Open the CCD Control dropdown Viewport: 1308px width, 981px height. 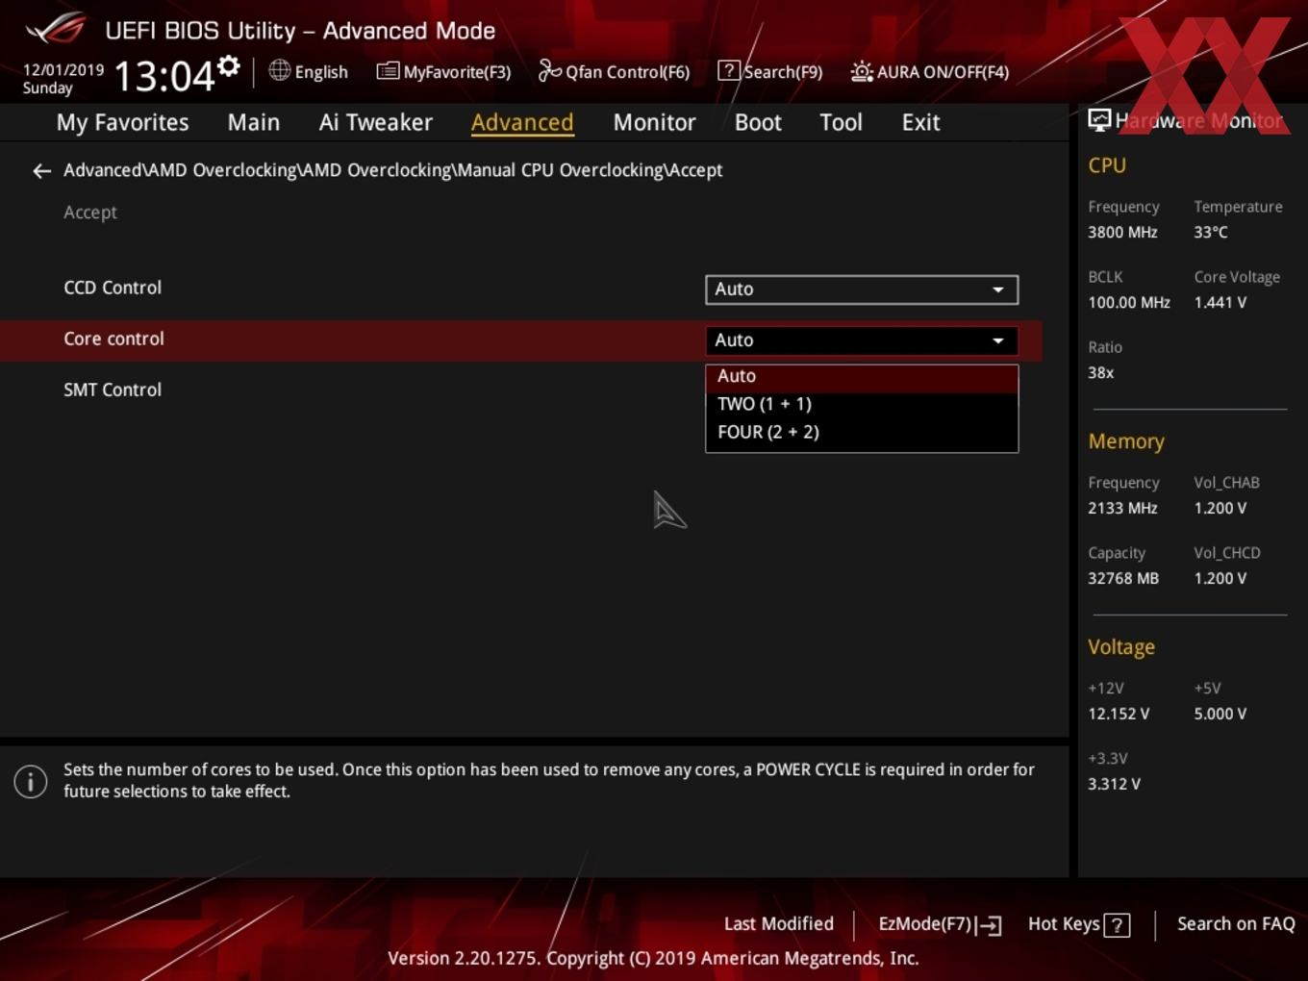862,289
